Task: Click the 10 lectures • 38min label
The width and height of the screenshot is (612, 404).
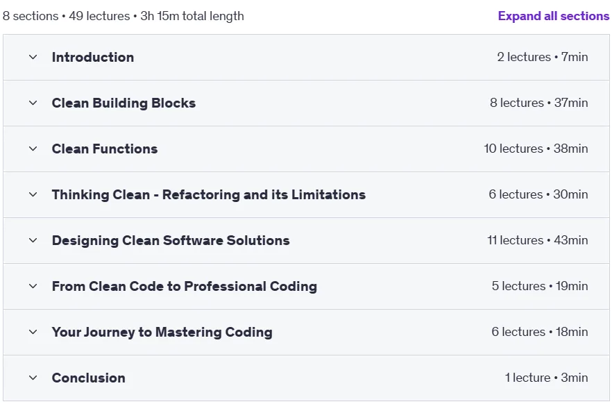Action: click(536, 149)
